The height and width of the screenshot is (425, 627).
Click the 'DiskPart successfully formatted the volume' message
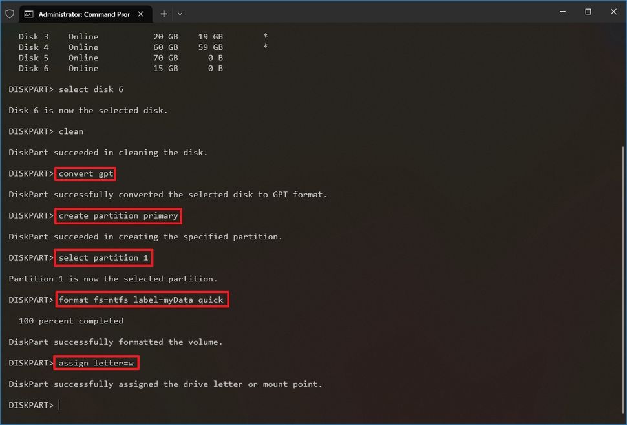tap(116, 342)
